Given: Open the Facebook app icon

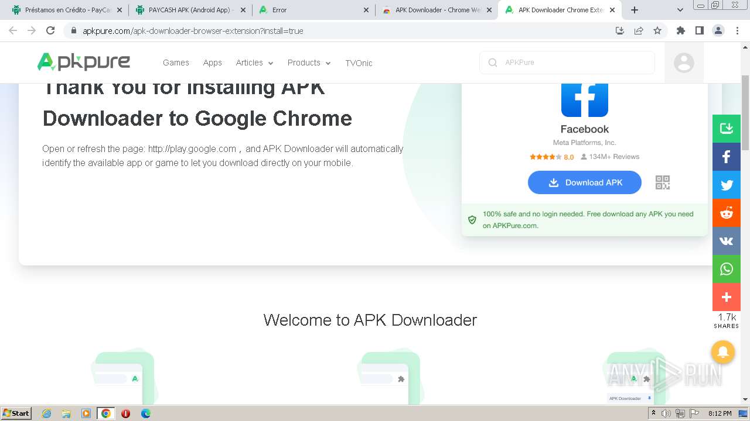Looking at the screenshot, I should (585, 99).
